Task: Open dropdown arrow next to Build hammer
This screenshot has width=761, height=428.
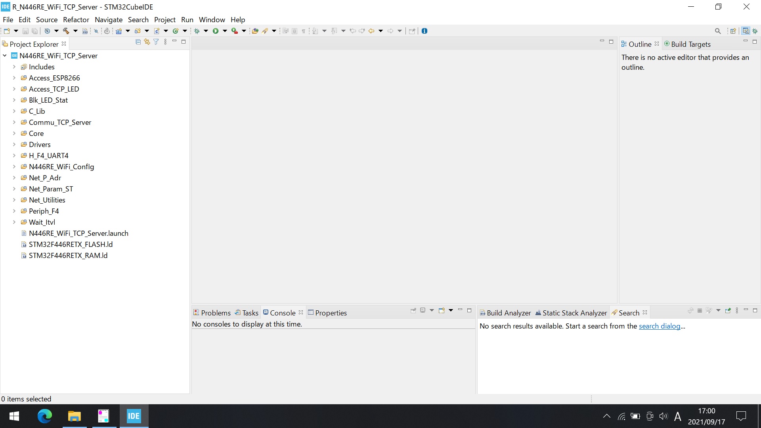Action: (75, 31)
